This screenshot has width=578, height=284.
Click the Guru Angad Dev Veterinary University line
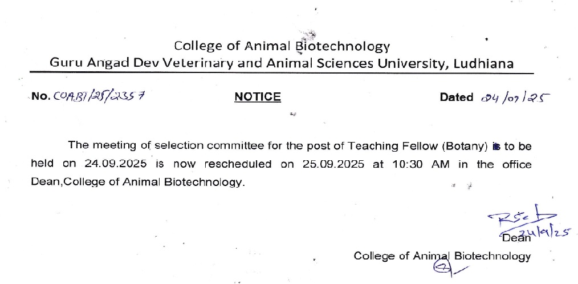pyautogui.click(x=282, y=63)
